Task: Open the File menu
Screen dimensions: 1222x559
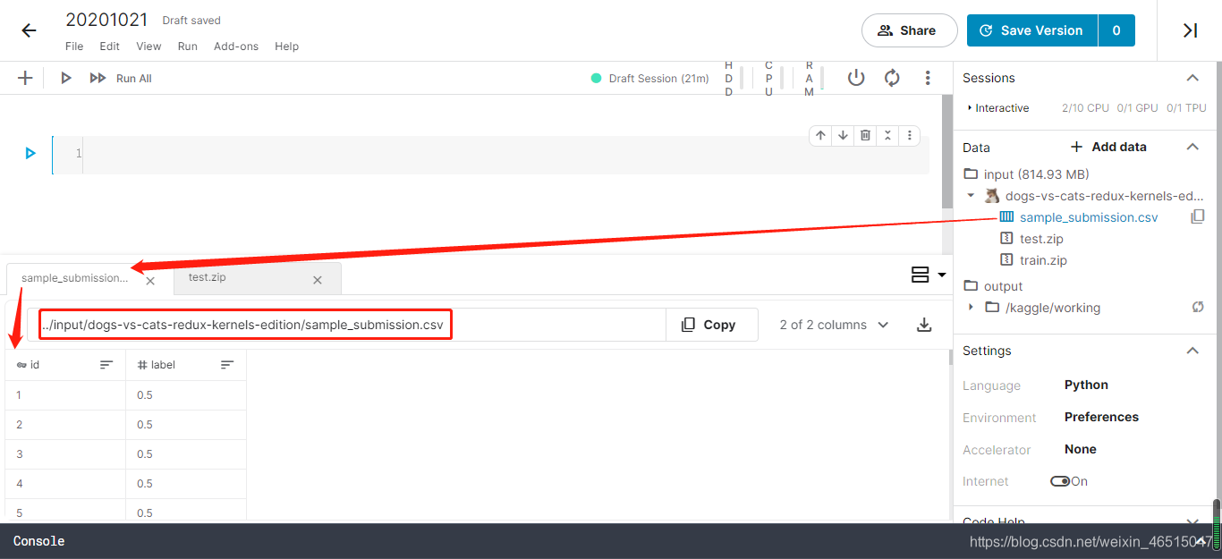Action: 74,47
